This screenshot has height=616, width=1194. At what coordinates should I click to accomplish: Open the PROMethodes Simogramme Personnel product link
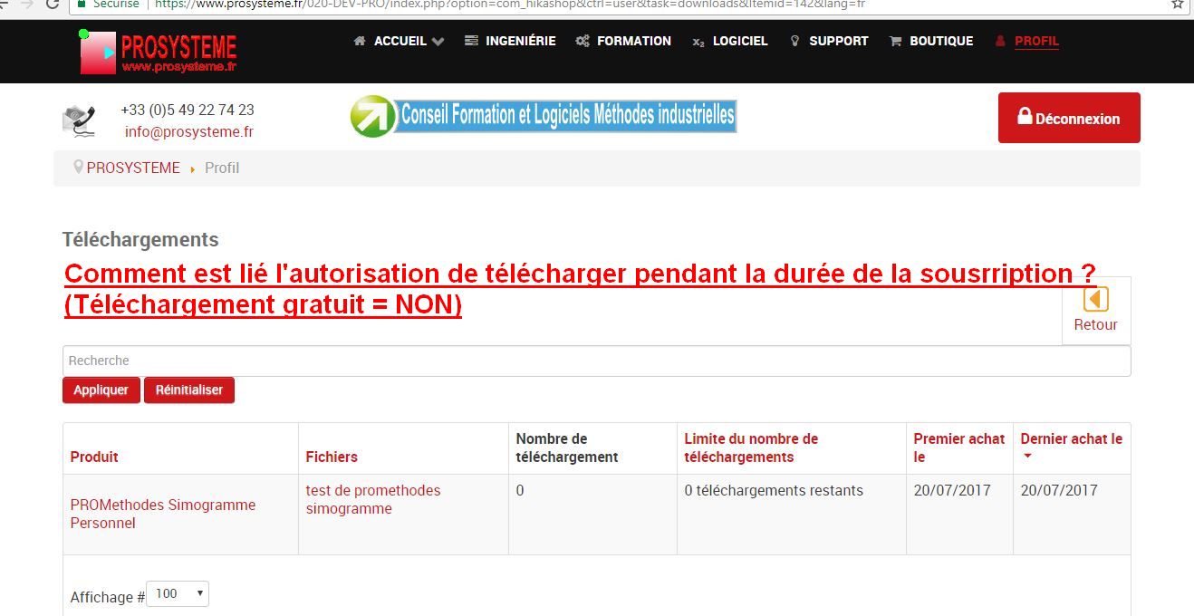click(163, 514)
